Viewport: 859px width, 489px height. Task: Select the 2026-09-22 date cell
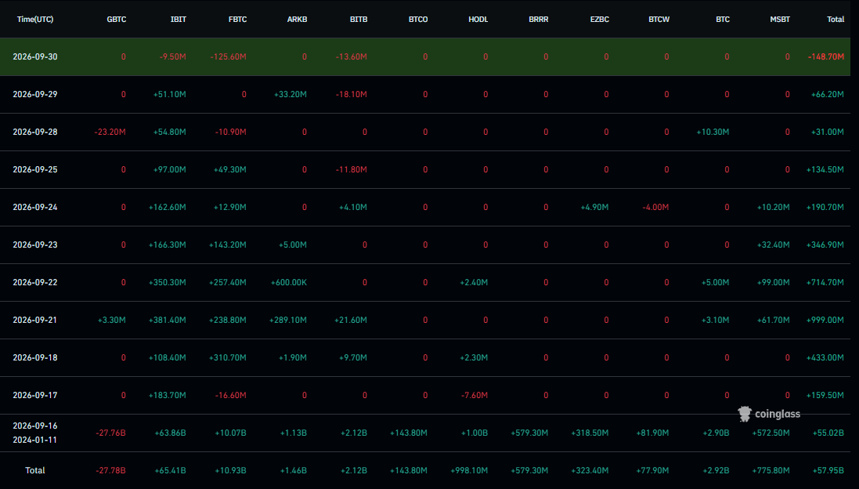pyautogui.click(x=35, y=283)
